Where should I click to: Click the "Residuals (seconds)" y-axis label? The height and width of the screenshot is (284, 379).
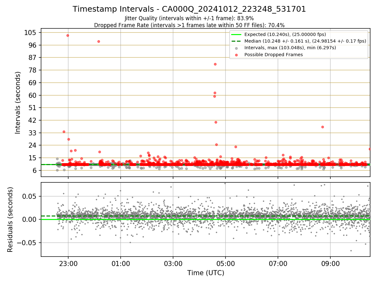click(10, 219)
